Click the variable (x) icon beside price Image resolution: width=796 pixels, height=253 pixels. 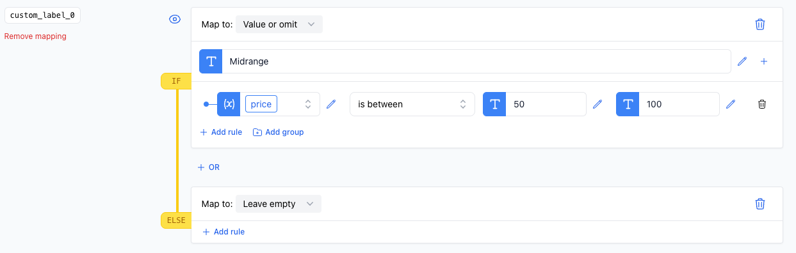(229, 104)
